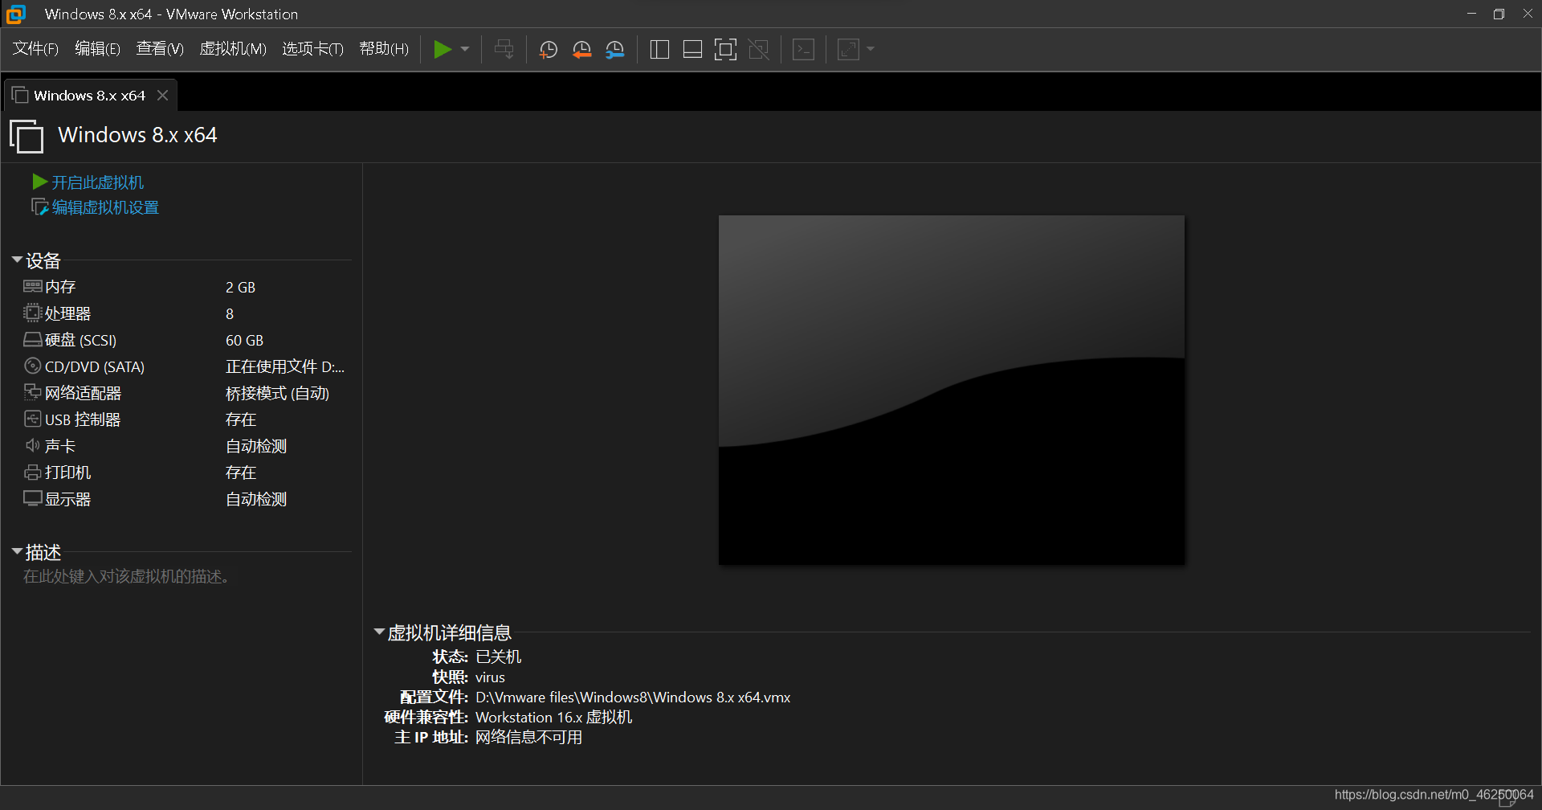1542x810 pixels.
Task: Click the stretch guest display icon
Action: click(849, 50)
